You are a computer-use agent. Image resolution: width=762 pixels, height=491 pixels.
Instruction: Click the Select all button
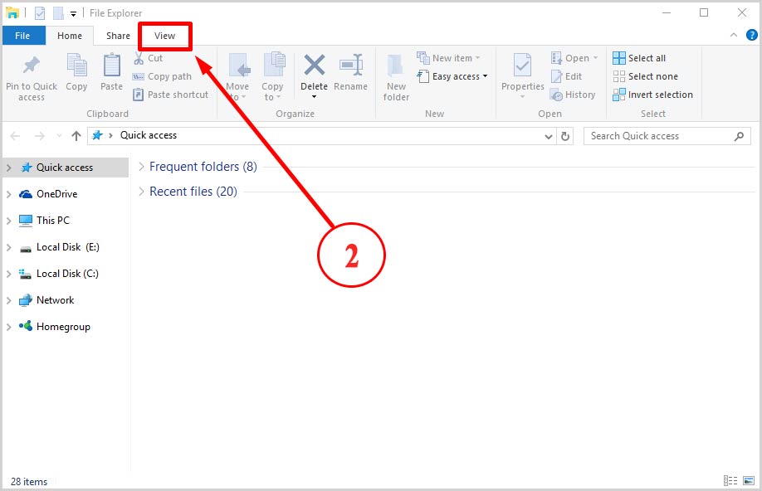pos(639,57)
